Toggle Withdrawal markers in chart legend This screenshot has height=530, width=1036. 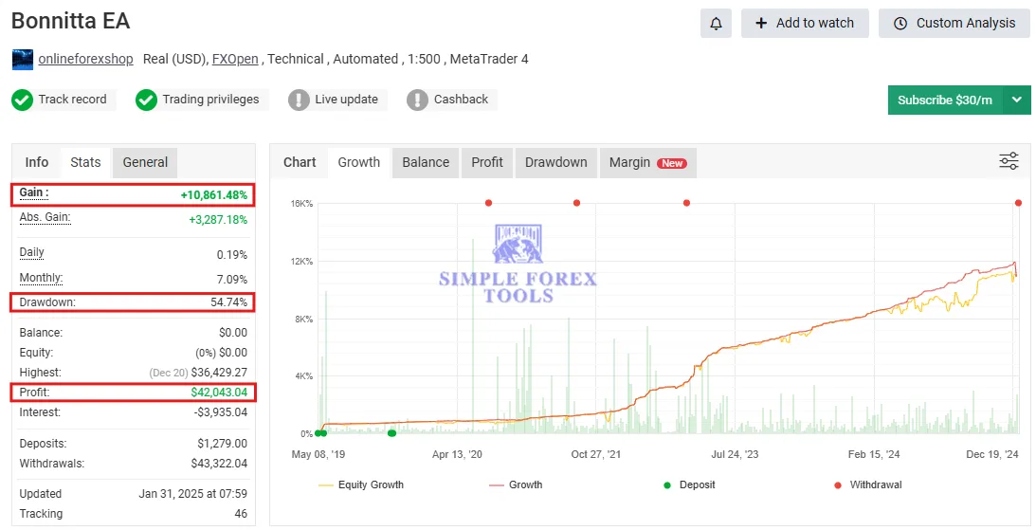[867, 484]
